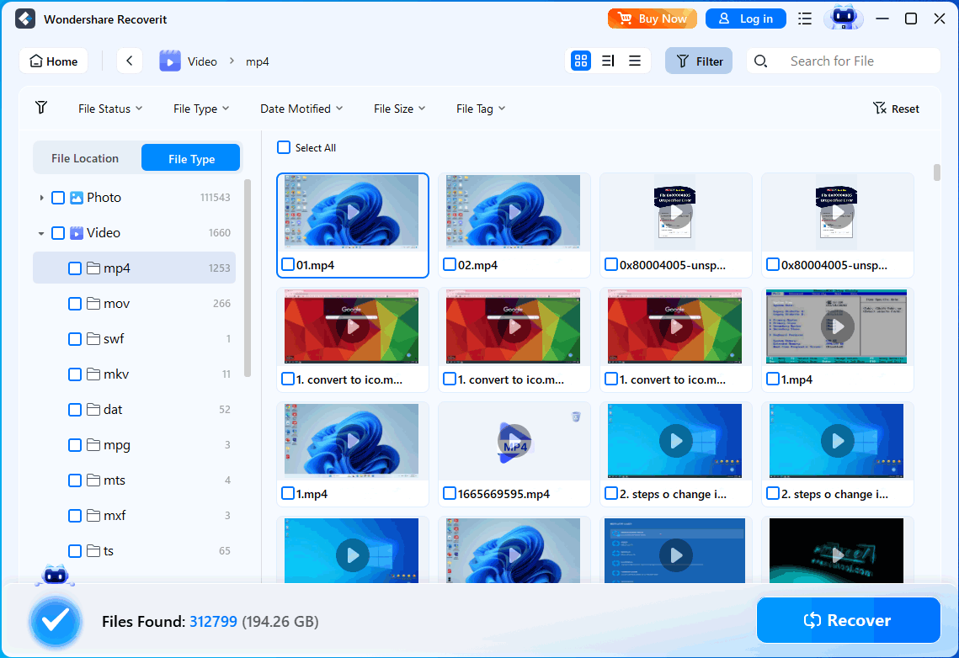The image size is (959, 658).
Task: Check the mkv folder checkbox
Action: (75, 374)
